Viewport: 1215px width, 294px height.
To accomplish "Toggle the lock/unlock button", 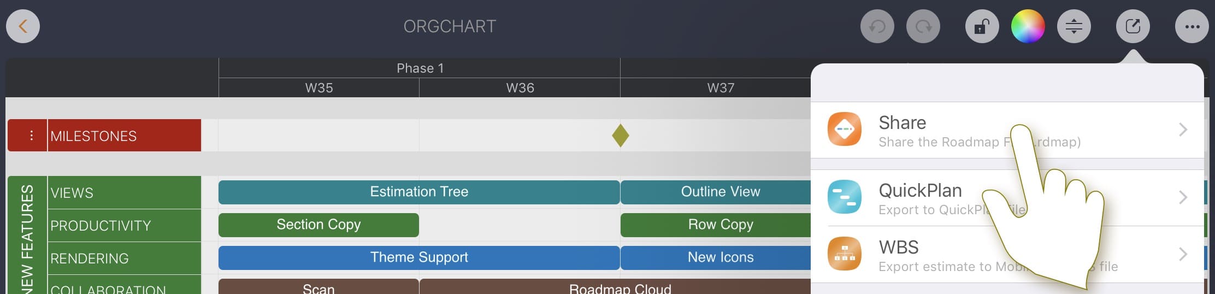I will 982,26.
